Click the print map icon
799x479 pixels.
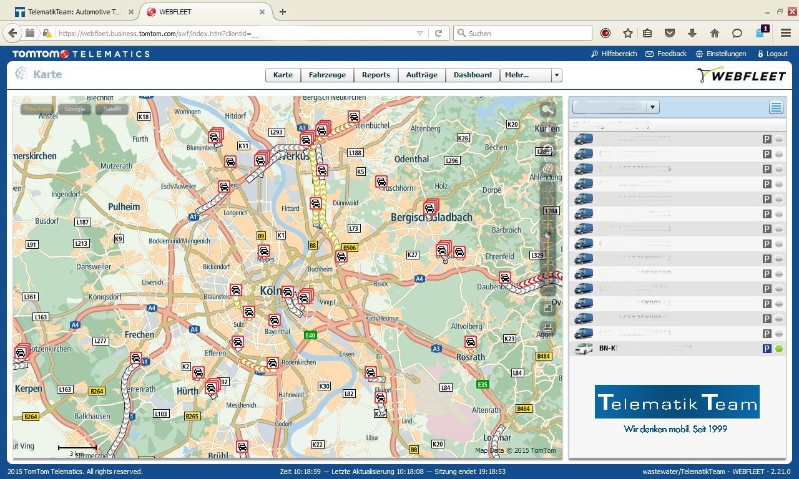(x=548, y=327)
